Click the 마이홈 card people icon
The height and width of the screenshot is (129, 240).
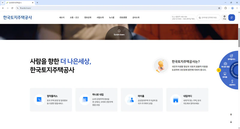point(130,100)
